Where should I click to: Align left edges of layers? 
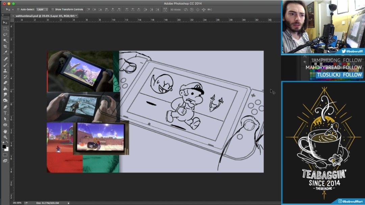click(x=107, y=9)
